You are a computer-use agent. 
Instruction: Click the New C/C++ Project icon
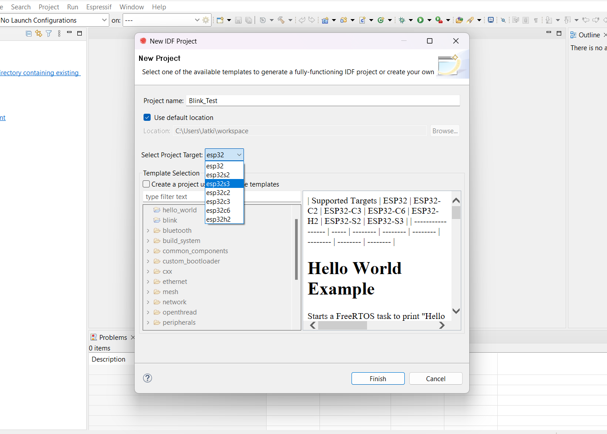click(x=325, y=20)
